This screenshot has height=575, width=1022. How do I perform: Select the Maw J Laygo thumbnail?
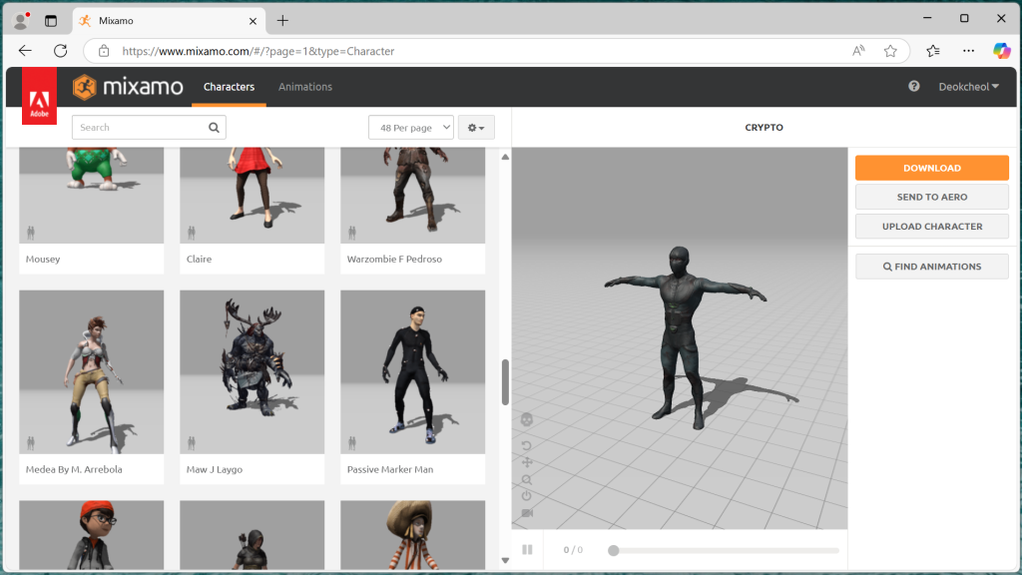coord(253,371)
